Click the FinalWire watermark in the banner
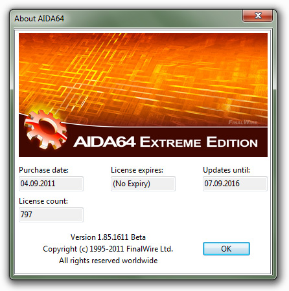Viewport: 289px width, 291px height. coord(243,122)
